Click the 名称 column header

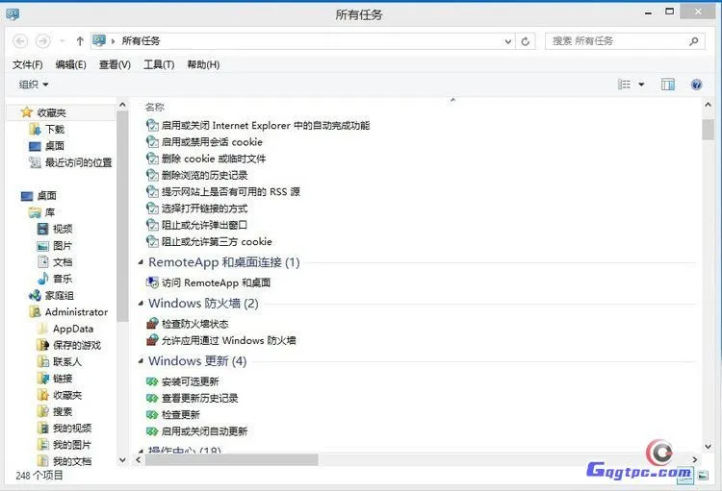tap(155, 107)
